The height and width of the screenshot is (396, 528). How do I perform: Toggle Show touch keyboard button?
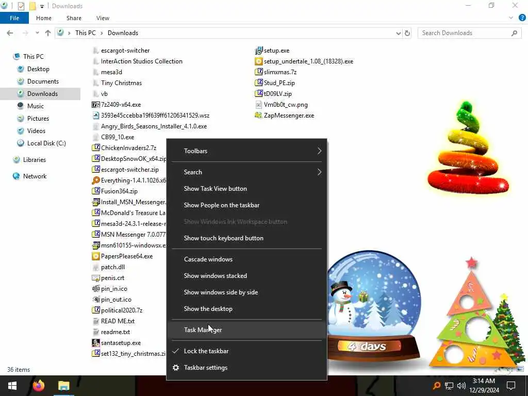coord(246,238)
